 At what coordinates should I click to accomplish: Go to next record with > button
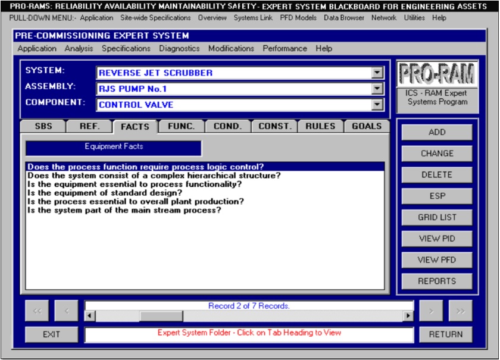pyautogui.click(x=431, y=311)
